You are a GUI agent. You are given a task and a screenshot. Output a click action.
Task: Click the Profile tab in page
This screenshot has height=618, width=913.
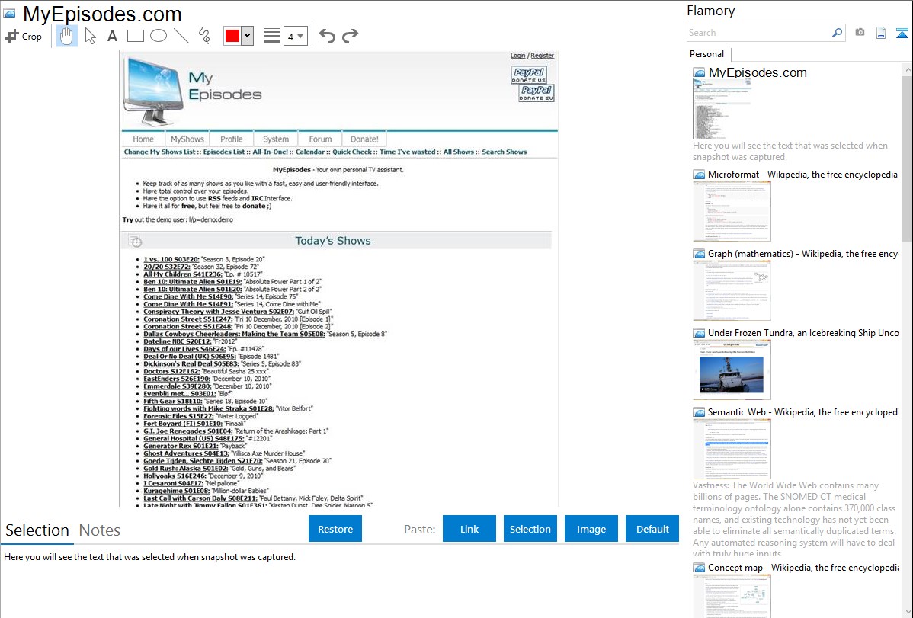point(231,139)
